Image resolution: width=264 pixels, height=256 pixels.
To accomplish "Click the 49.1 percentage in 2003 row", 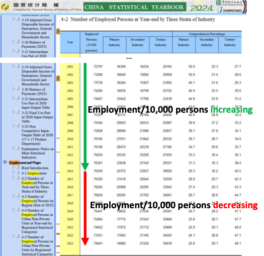I will coord(192,82).
